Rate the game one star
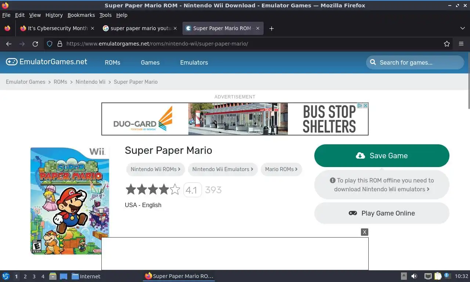 pyautogui.click(x=131, y=189)
